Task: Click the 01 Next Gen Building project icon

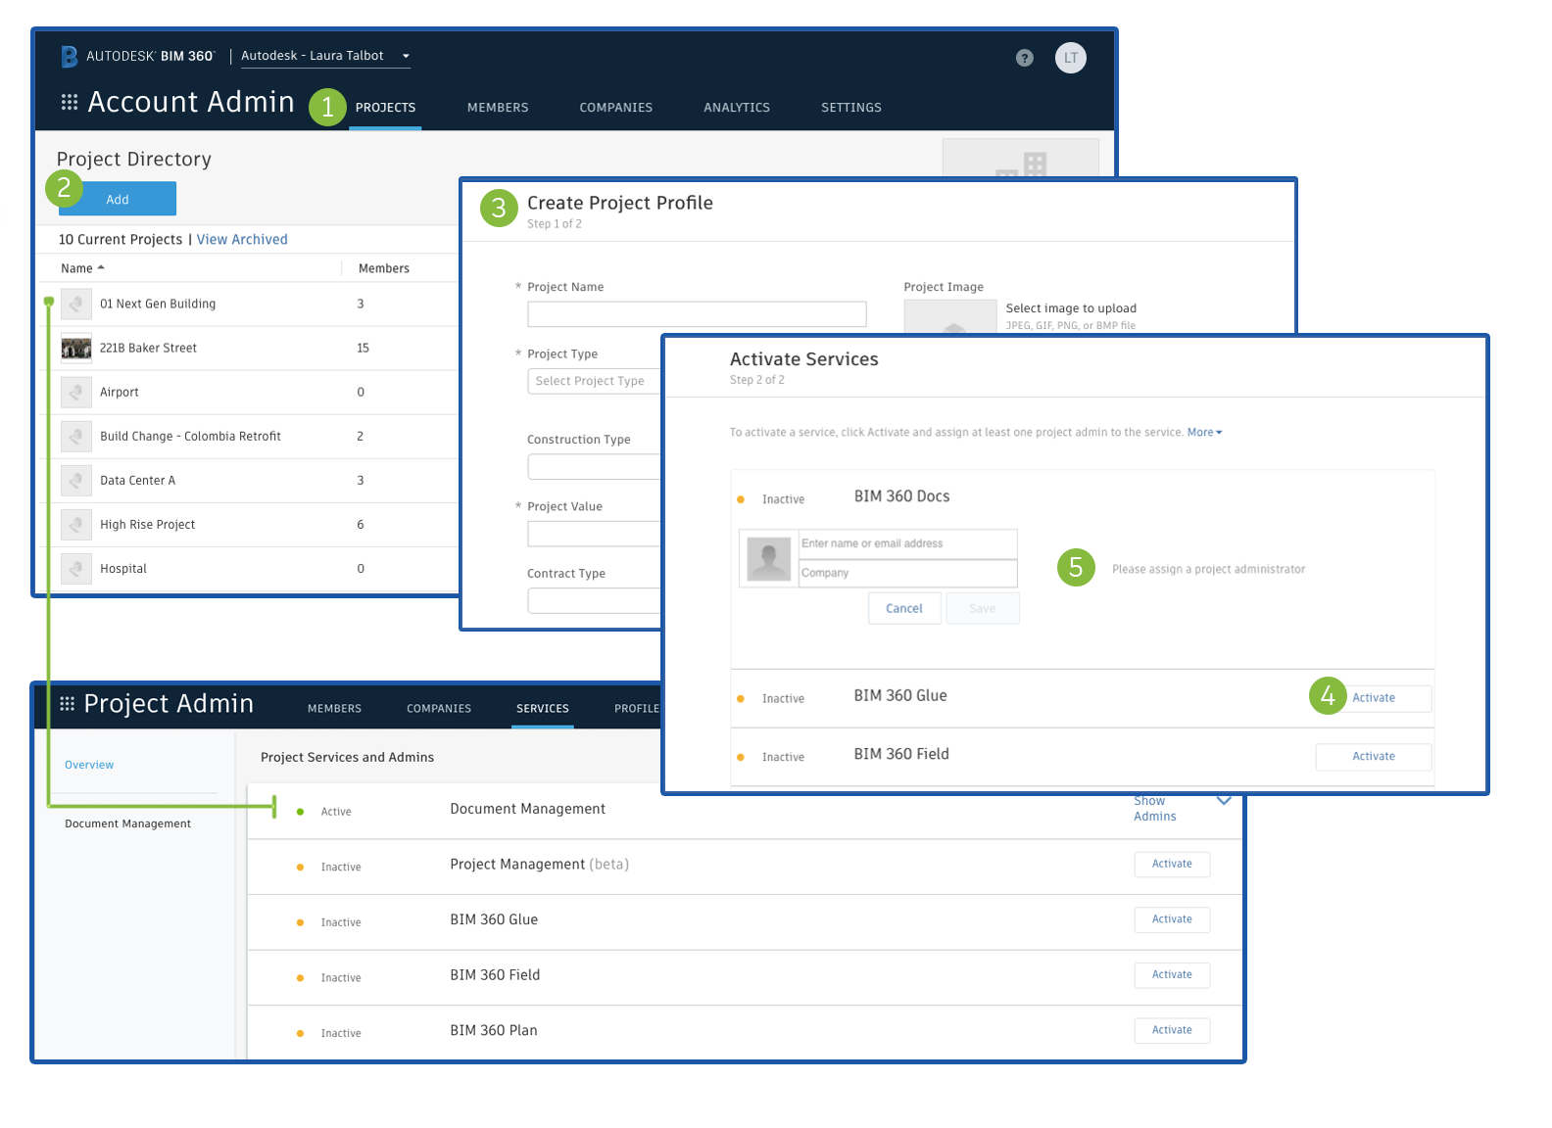Action: tap(76, 304)
